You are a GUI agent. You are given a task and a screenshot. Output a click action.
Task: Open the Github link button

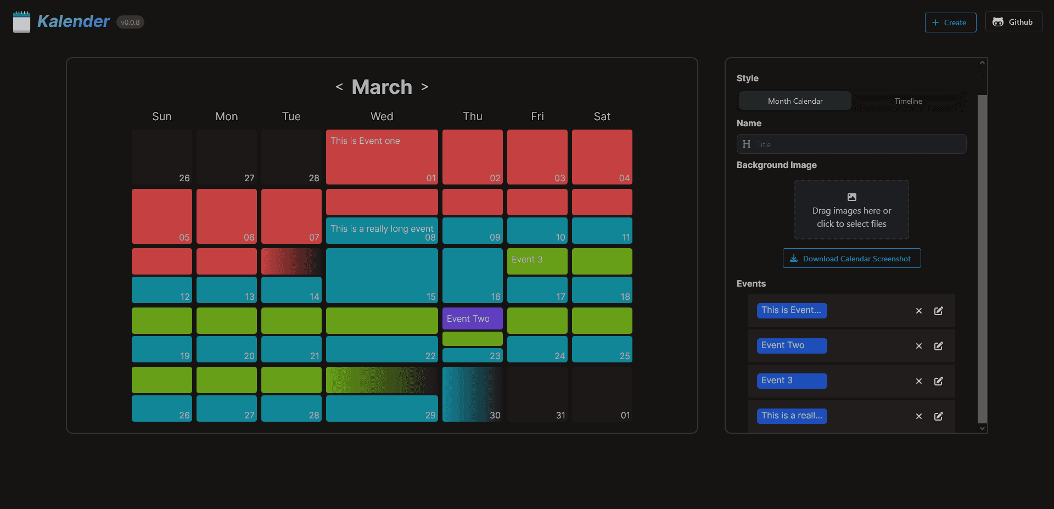tap(1014, 22)
